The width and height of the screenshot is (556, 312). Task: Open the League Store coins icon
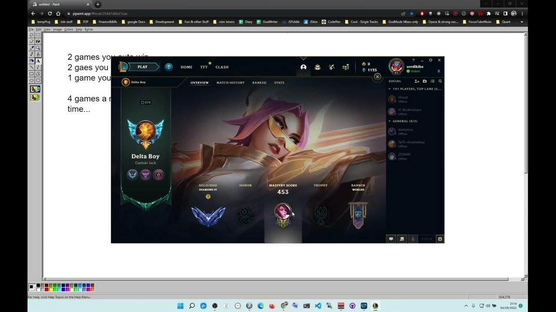click(346, 67)
